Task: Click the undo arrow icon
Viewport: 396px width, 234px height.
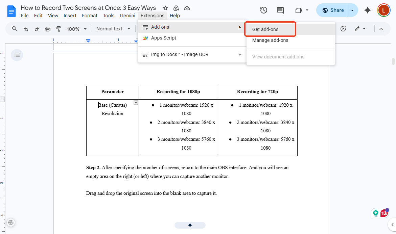Action: point(26,29)
